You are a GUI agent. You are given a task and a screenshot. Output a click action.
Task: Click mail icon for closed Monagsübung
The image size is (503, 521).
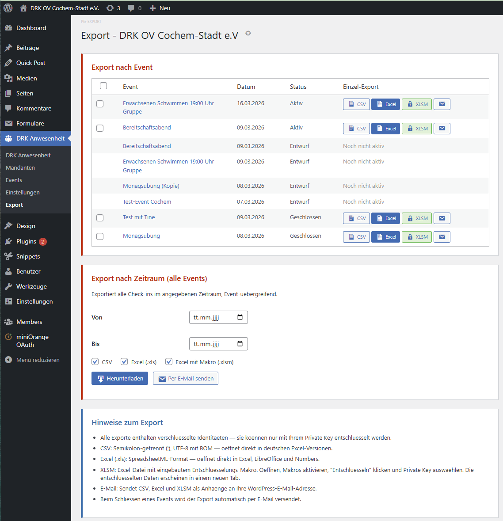[x=442, y=237]
